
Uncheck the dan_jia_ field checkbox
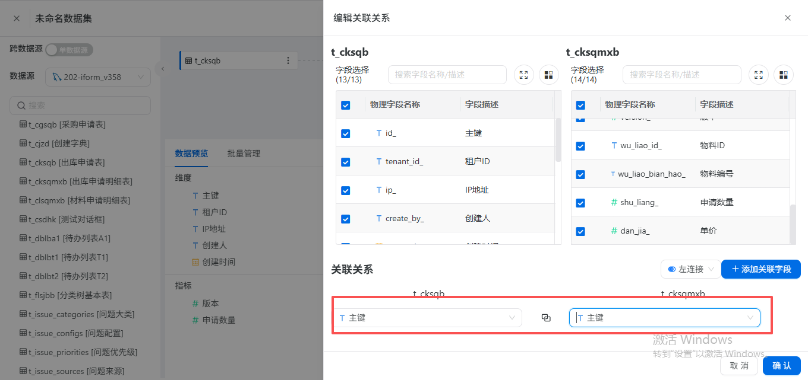tap(580, 231)
